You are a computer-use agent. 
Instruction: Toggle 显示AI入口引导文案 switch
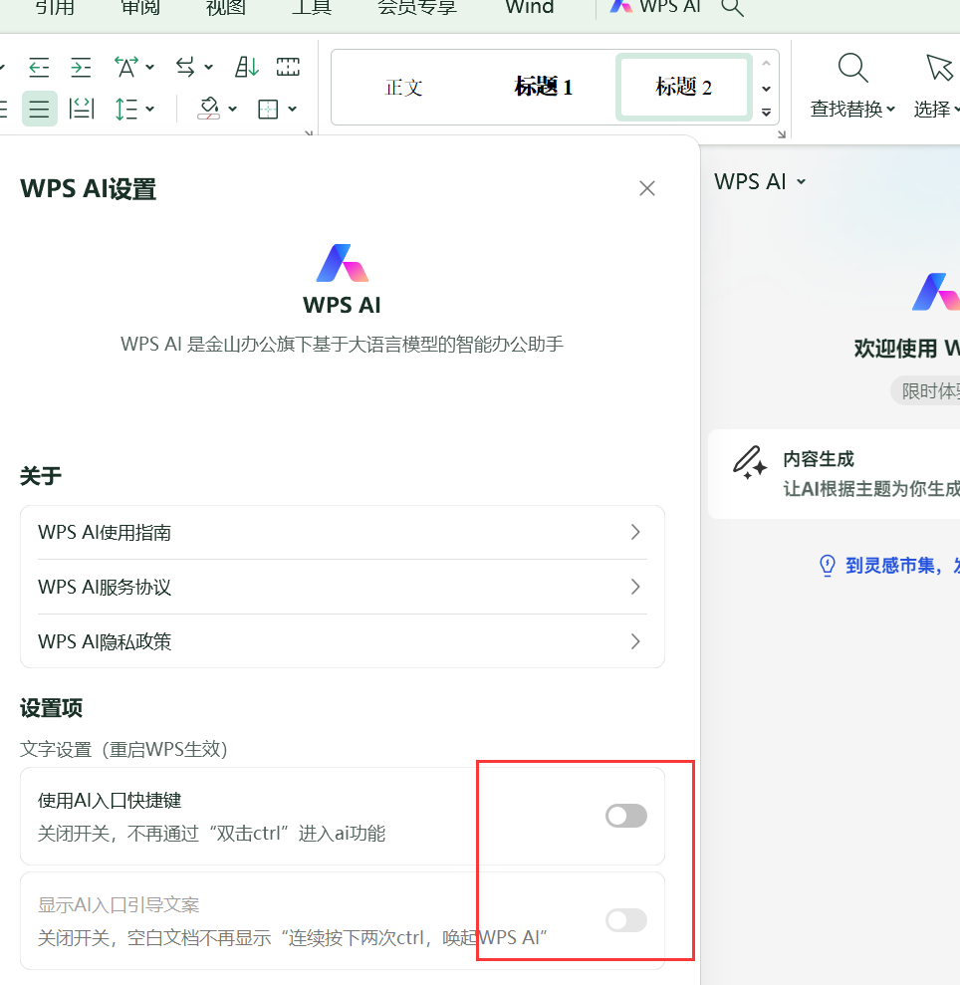626,920
